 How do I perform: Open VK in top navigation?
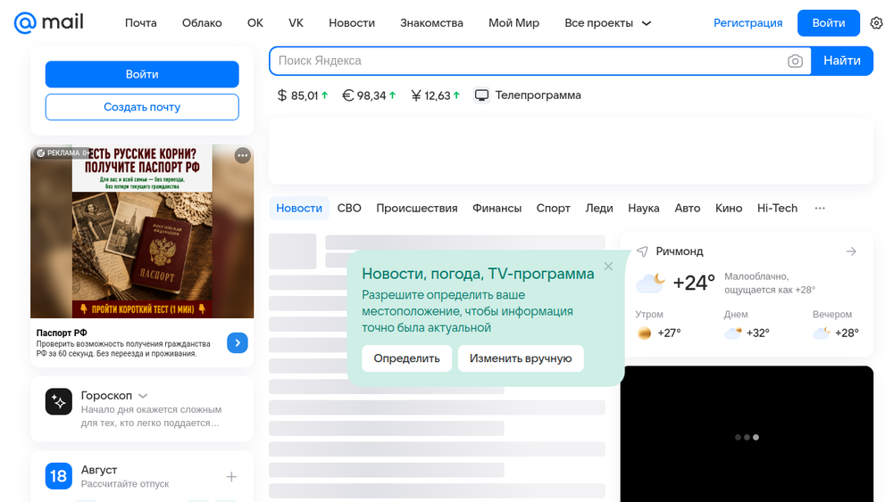coord(296,23)
